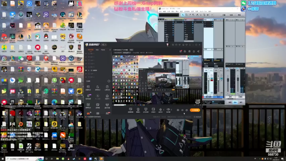Viewport: 286px width, 161px height.
Task: Open the last dropdown at Studio One's toolbar right
Action: (x=240, y=15)
